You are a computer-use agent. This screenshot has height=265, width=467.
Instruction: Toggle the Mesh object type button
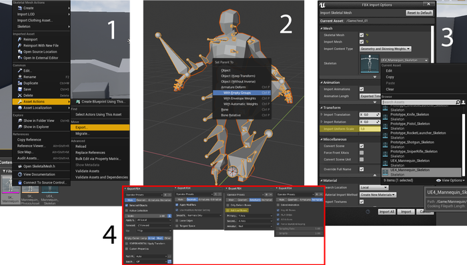click(x=159, y=238)
